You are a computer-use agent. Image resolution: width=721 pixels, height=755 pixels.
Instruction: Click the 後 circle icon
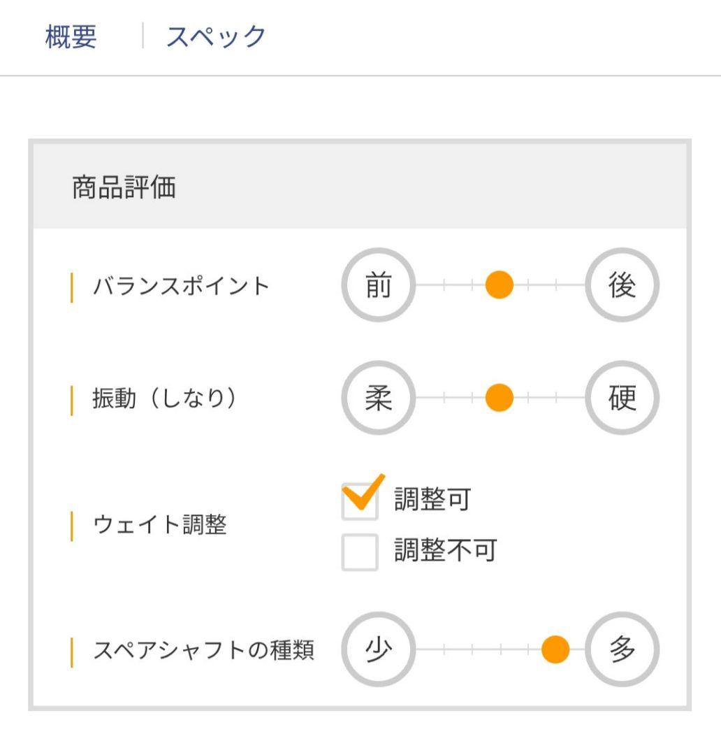click(622, 285)
